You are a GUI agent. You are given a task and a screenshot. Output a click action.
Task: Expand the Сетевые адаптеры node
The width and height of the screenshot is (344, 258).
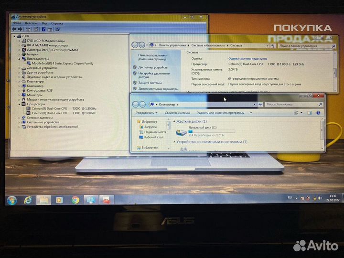pyautogui.click(x=19, y=118)
